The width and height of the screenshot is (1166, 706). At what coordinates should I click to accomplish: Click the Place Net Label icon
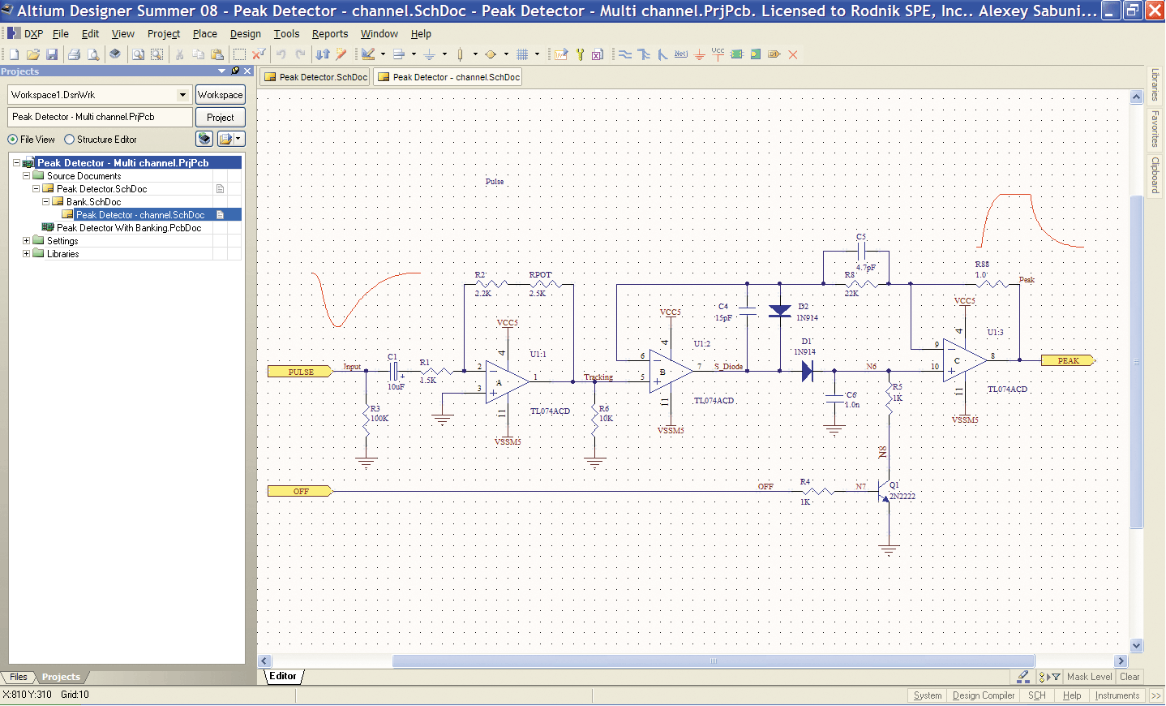pos(680,54)
